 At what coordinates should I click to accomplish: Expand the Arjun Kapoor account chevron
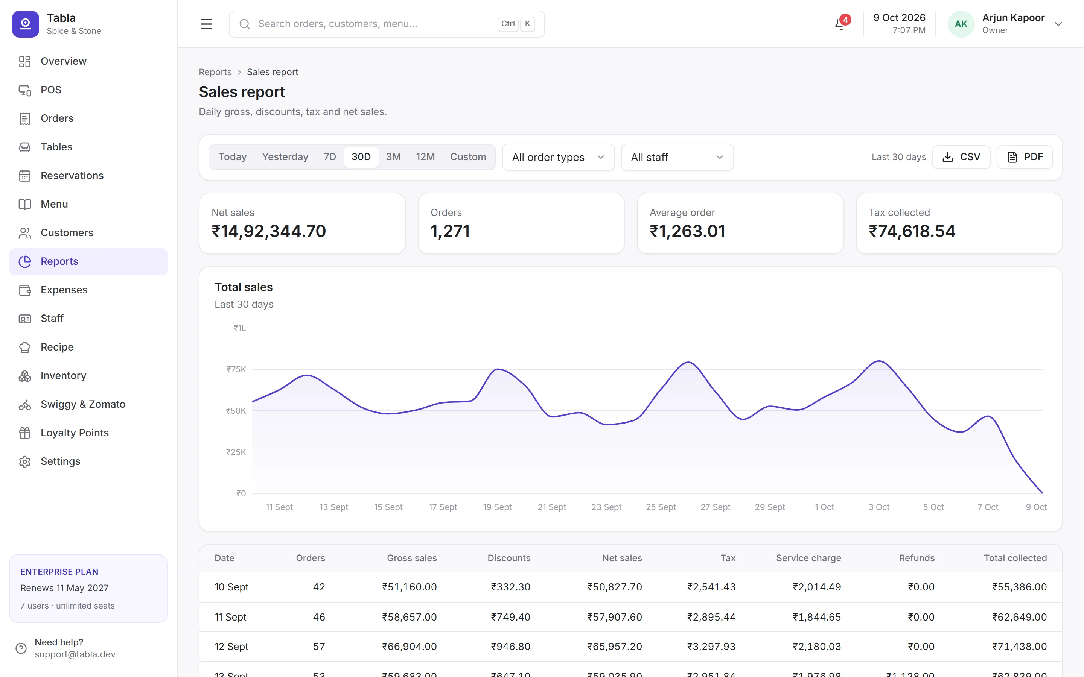pos(1058,24)
